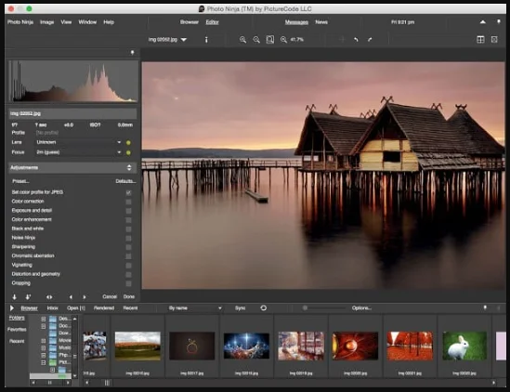Collapse the Pict... folder tree node
The height and width of the screenshot is (392, 510).
click(x=44, y=362)
